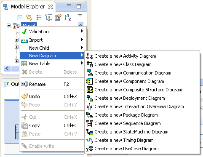Click the Communication Diagram icon
Screen dimensions: 203x157
pos(90,73)
